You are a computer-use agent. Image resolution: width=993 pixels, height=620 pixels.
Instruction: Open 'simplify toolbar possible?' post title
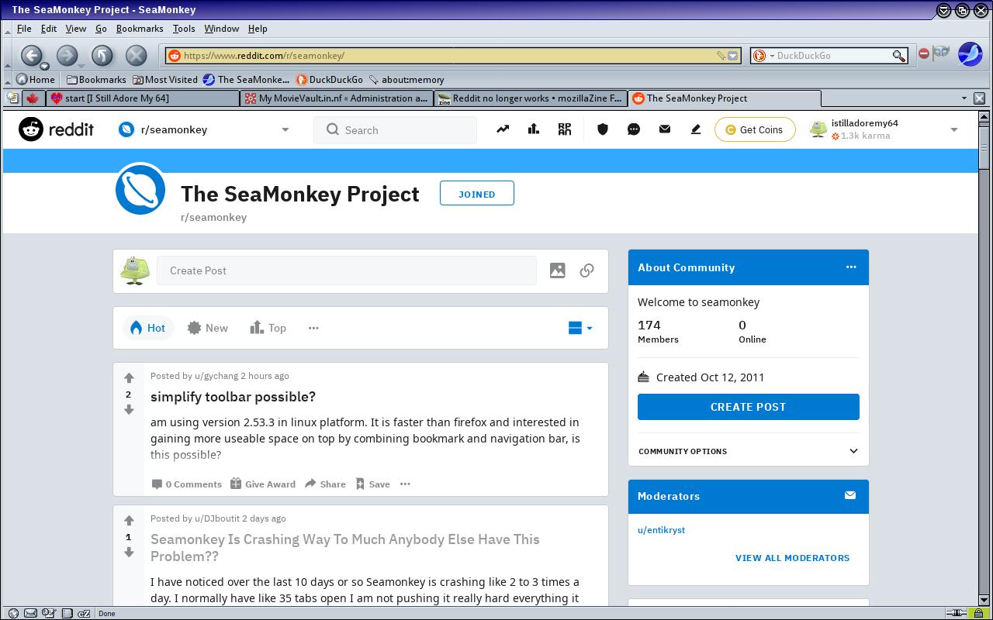[x=233, y=397]
